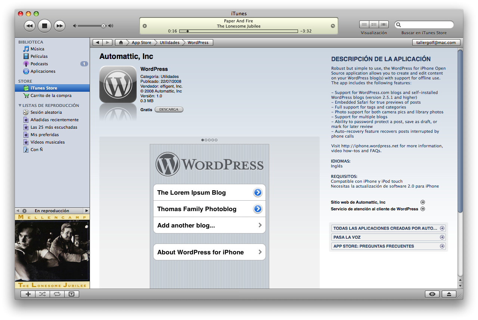The image size is (478, 320).
Task: Hide the artwork viewer panel
Action: coord(72,294)
